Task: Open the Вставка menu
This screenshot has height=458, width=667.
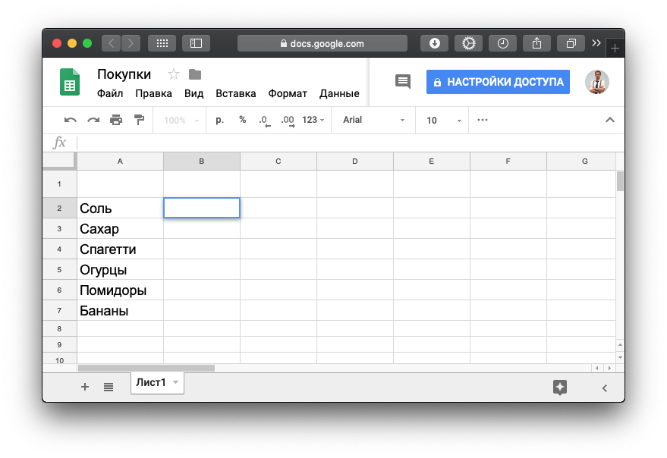Action: pos(235,93)
